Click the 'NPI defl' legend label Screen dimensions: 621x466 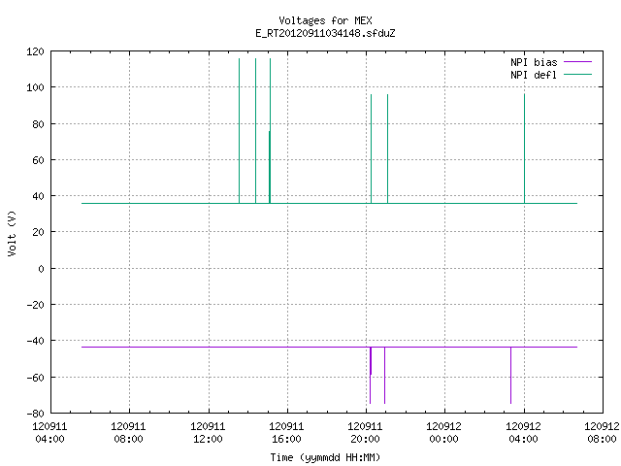tap(534, 75)
